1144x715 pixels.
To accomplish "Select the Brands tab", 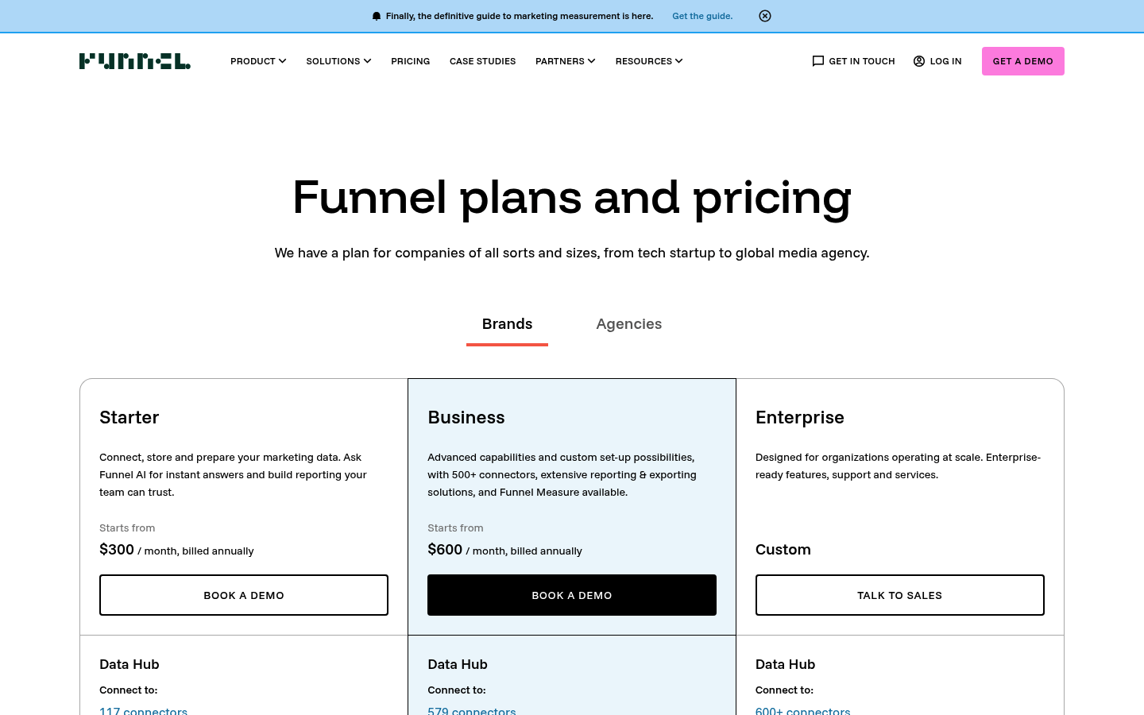I will [x=507, y=324].
